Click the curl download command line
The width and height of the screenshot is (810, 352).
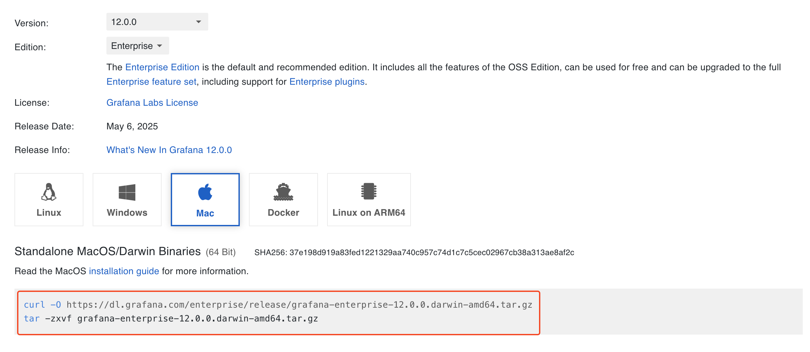tap(278, 305)
